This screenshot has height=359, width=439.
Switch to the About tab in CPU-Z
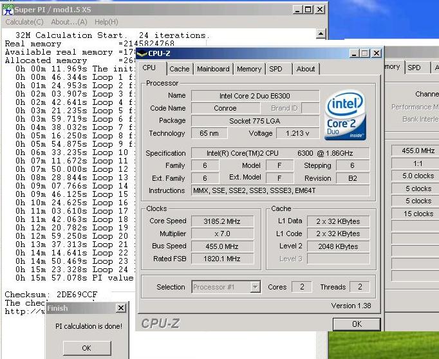pos(306,69)
